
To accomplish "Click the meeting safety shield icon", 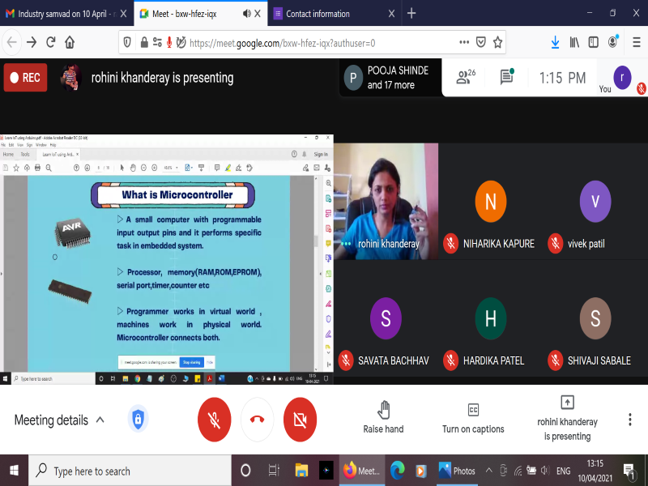I will click(x=138, y=420).
